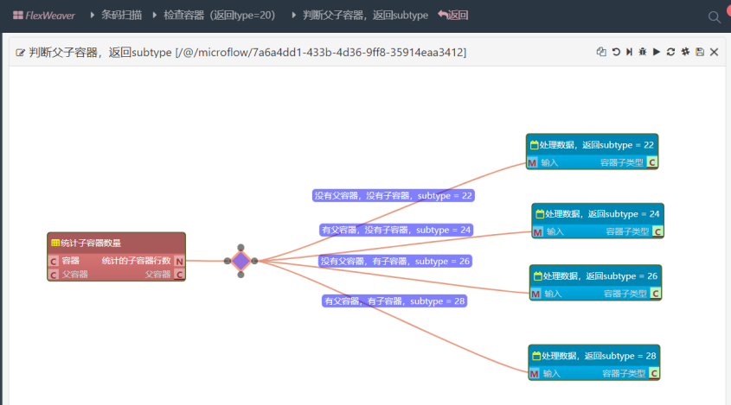The image size is (731, 405).
Task: Select the 处理数据，返回subtype = 22 node
Action: (592, 144)
